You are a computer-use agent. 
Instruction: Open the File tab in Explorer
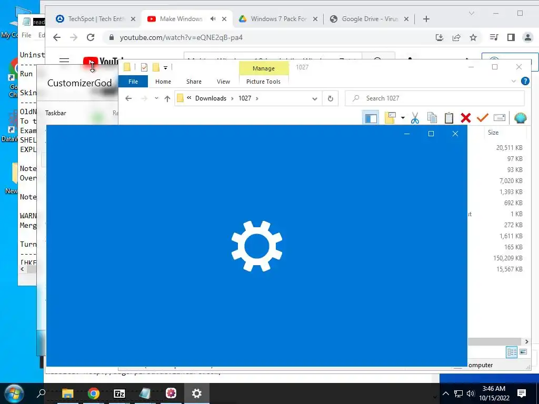click(x=133, y=82)
